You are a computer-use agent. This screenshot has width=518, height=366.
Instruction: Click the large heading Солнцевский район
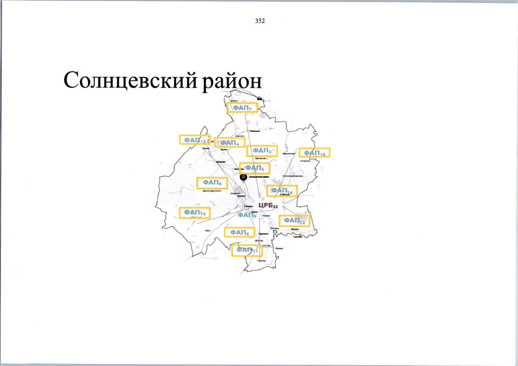point(163,81)
